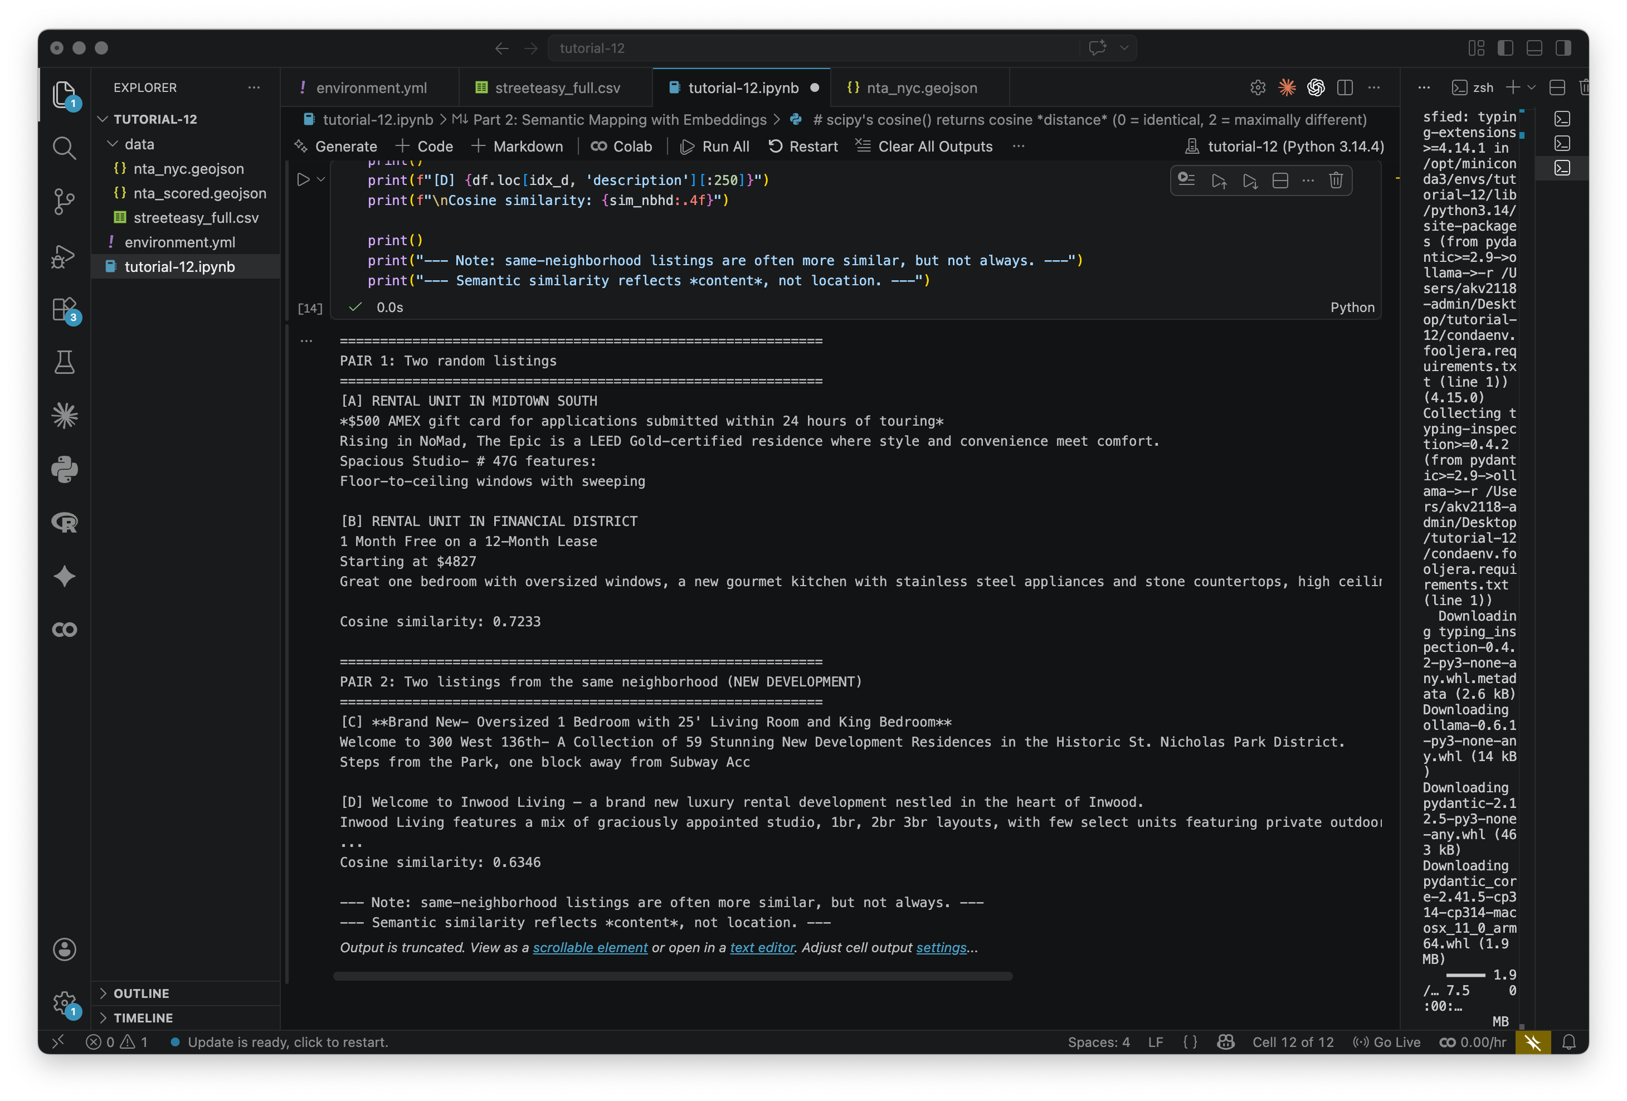Open notifications bell in status bar
1627x1101 pixels.
1569,1042
